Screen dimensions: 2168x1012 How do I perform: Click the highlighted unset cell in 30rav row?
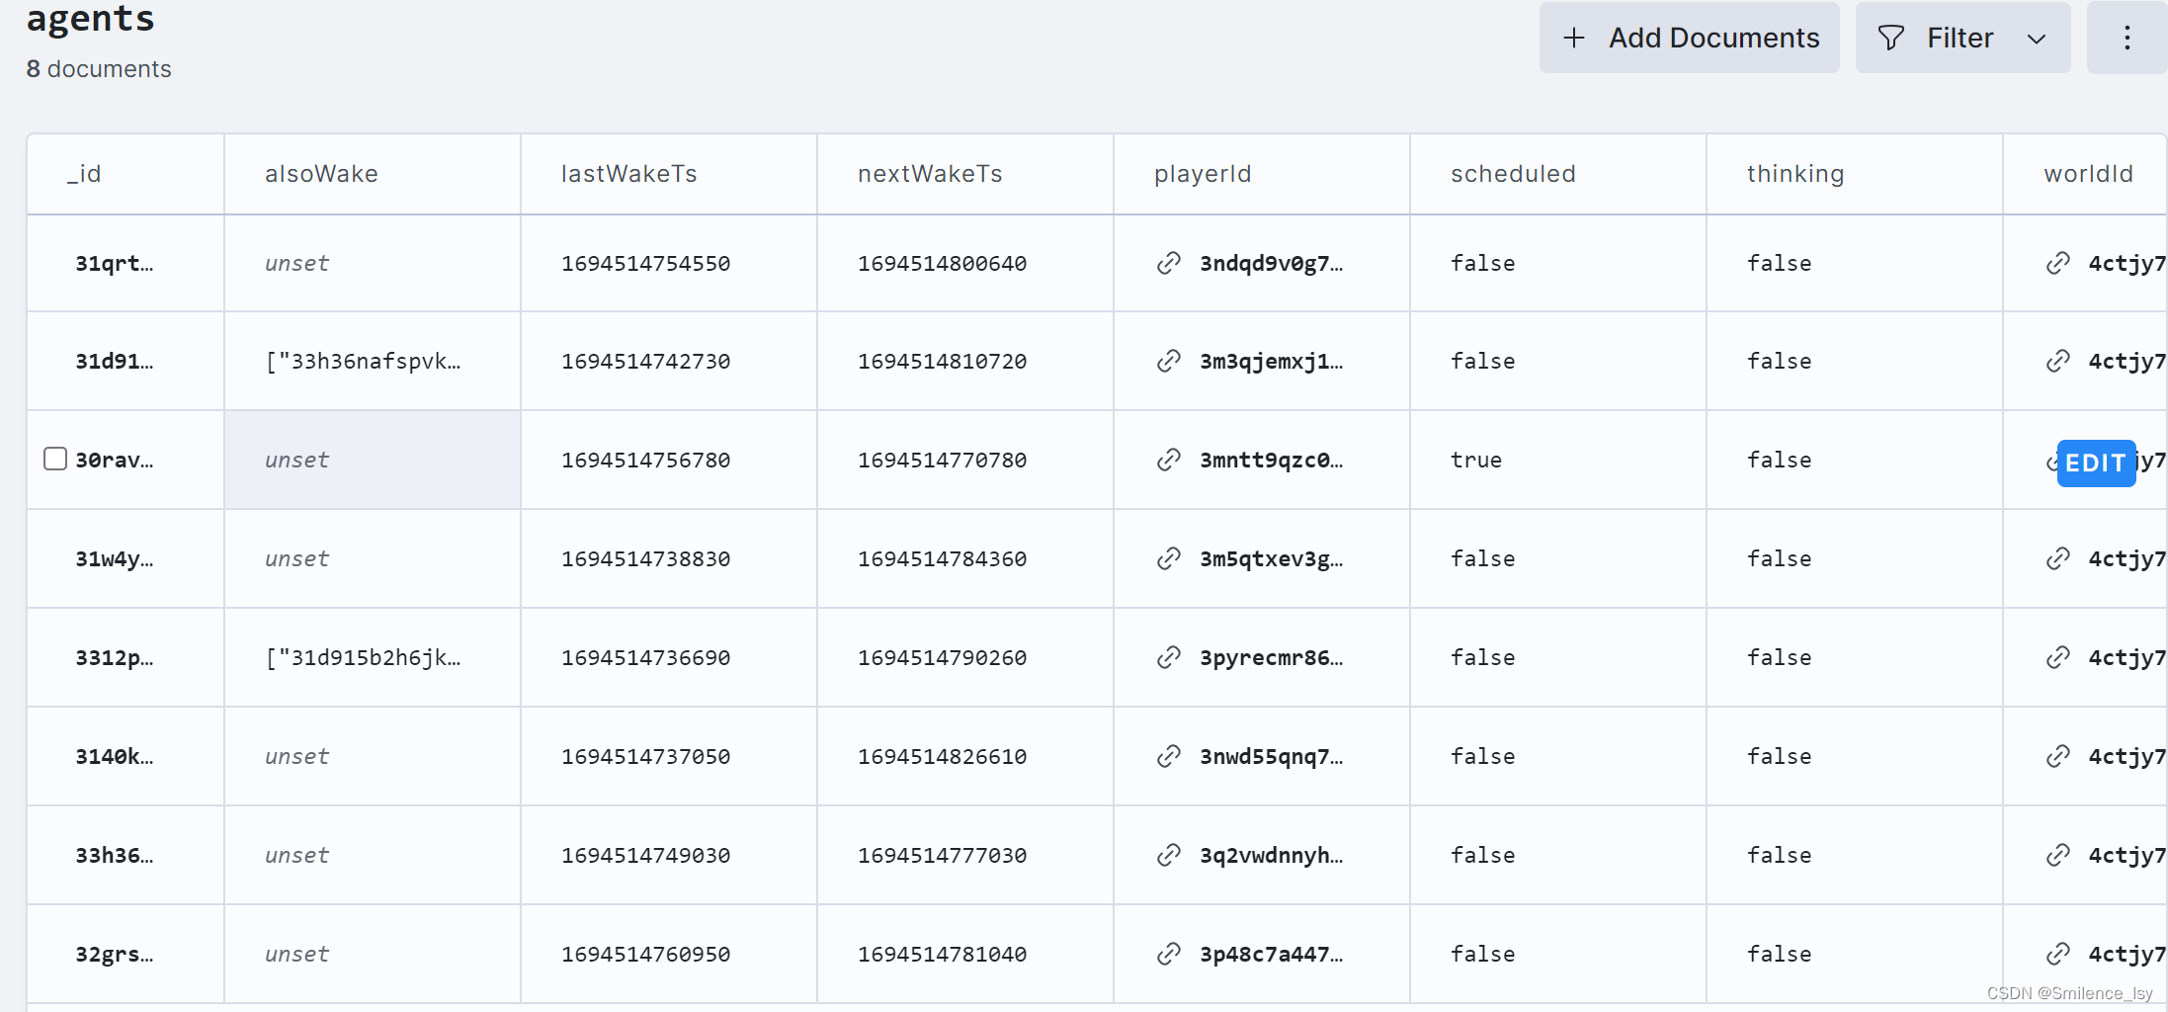click(x=373, y=460)
